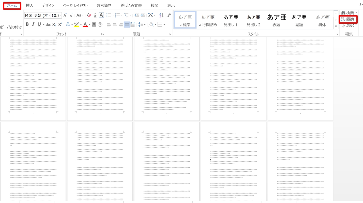
Task: Open borders dropdown arrow
Action: 164,25
